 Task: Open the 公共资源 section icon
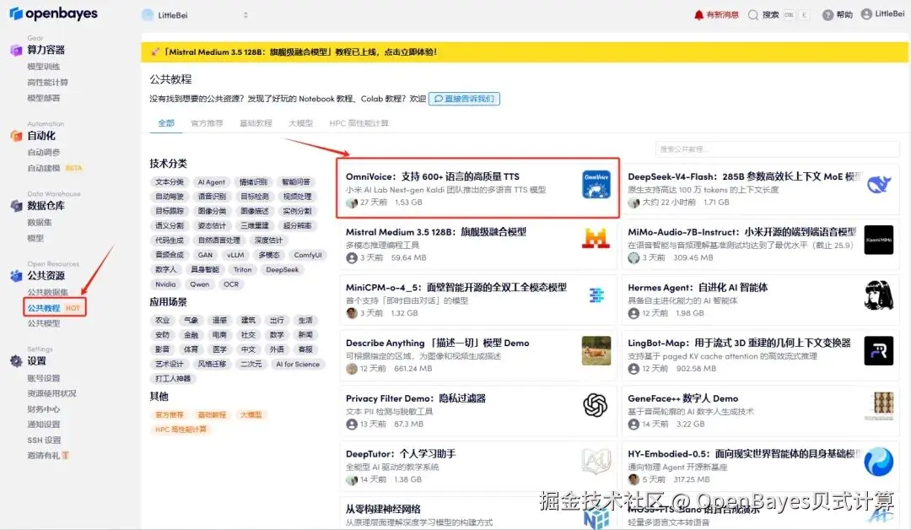point(16,275)
